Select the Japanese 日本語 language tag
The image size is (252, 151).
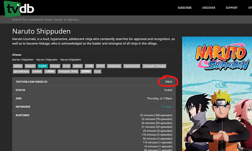[89, 66]
